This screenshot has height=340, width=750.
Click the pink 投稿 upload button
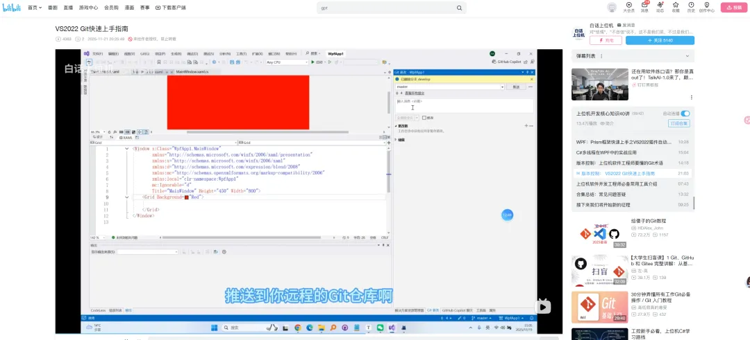click(733, 8)
